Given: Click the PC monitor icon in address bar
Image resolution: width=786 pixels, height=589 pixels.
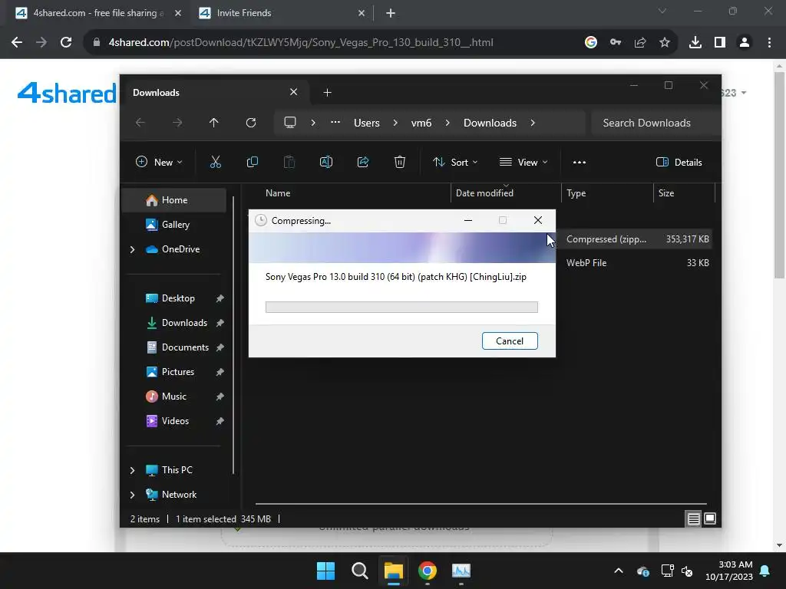Looking at the screenshot, I should click(290, 123).
